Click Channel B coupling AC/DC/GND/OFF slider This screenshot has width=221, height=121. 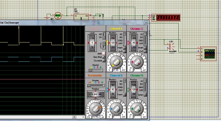[125, 86]
